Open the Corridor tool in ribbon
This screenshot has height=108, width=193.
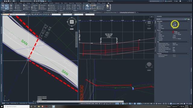coord(34,9)
